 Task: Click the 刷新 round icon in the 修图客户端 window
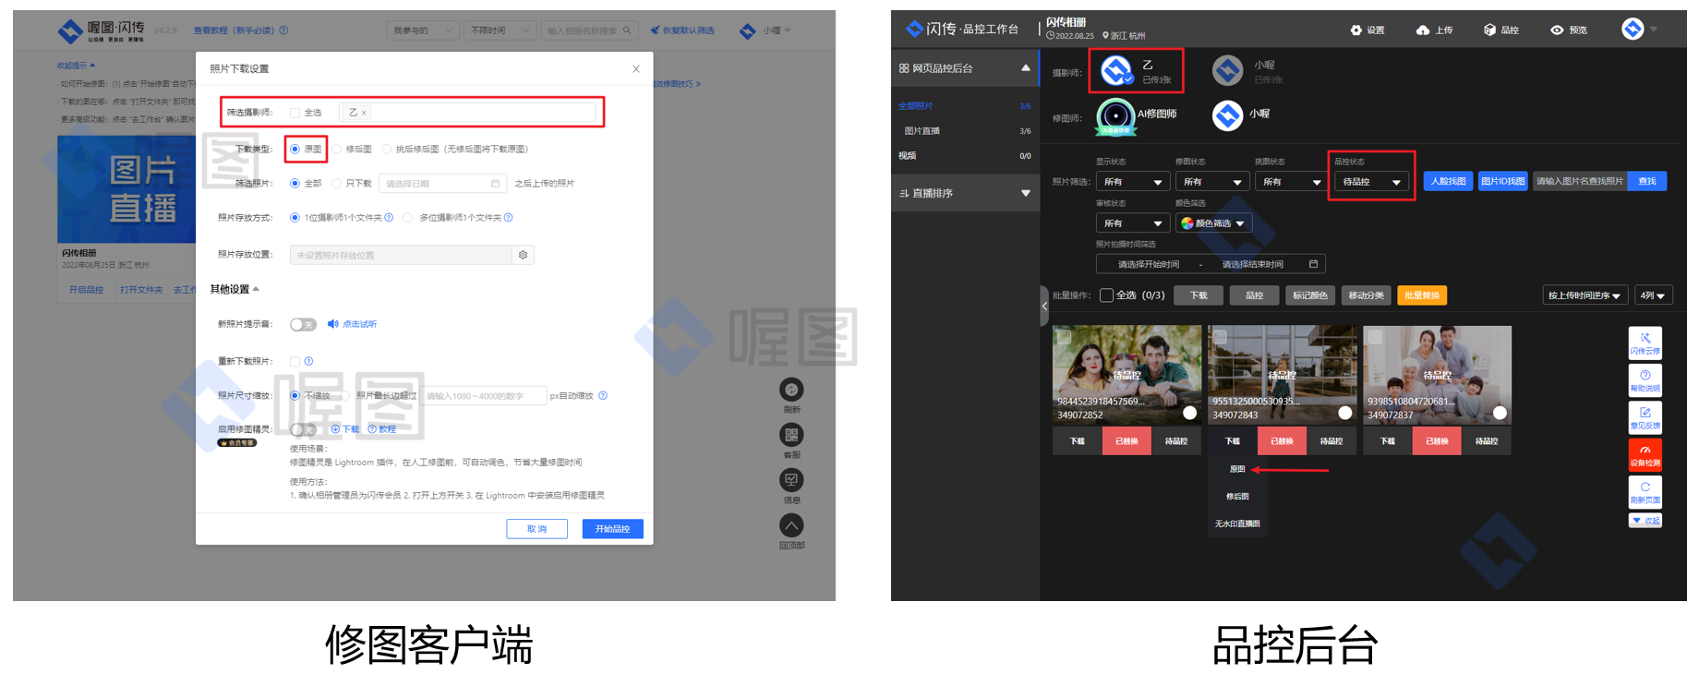click(x=791, y=390)
